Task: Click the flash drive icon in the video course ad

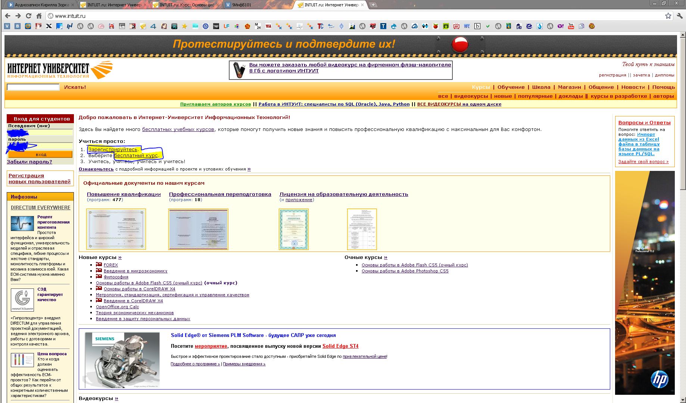Action: coord(239,70)
